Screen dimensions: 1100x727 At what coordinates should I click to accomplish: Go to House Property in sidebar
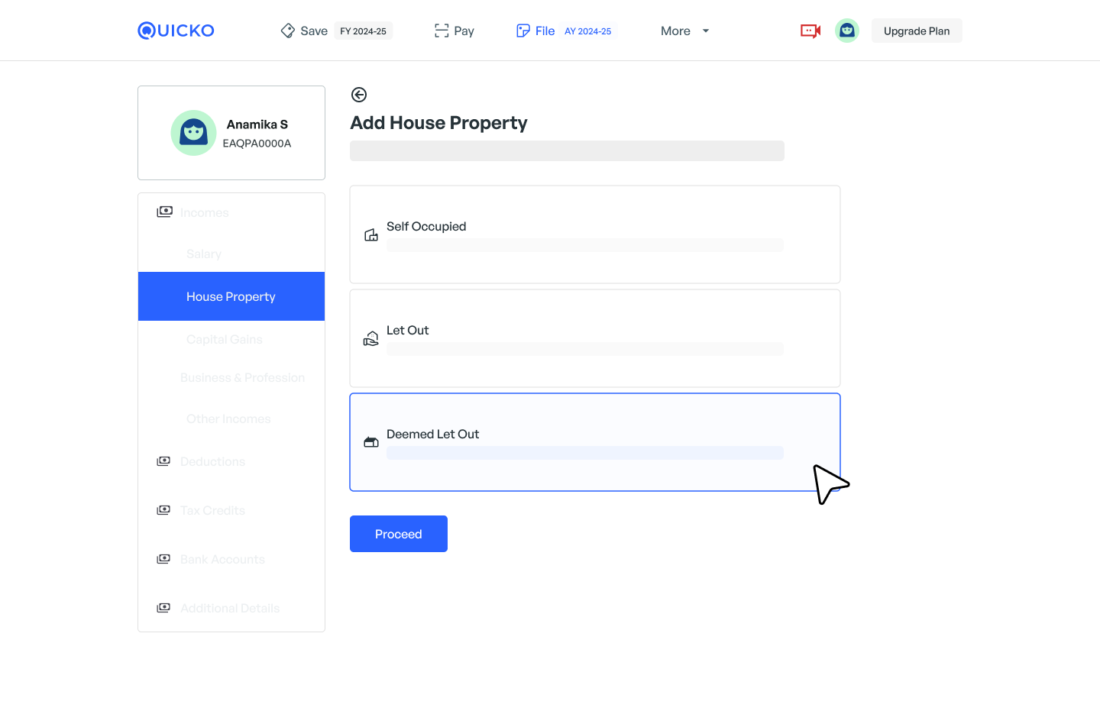(x=231, y=296)
